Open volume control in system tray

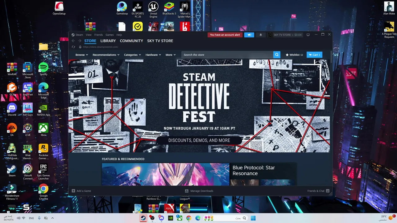(x=18, y=218)
